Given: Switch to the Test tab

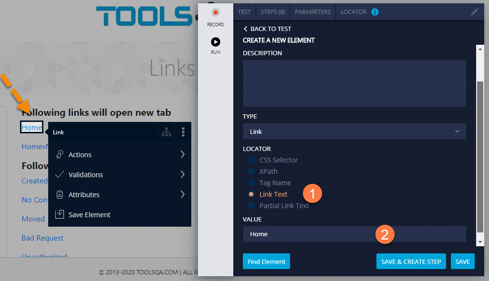Looking at the screenshot, I should click(x=244, y=12).
